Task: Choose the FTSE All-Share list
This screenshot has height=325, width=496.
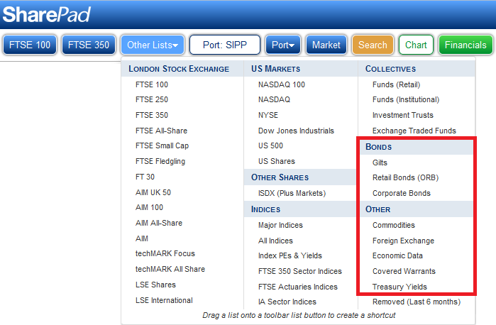Action: (161, 131)
